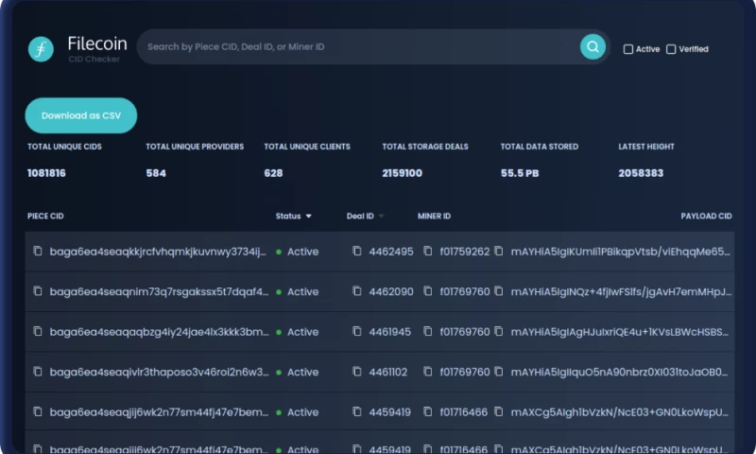
Task: Click payload CID mAYHiA5IgIKUmIi1PBikqpVtsb text
Action: click(x=621, y=252)
